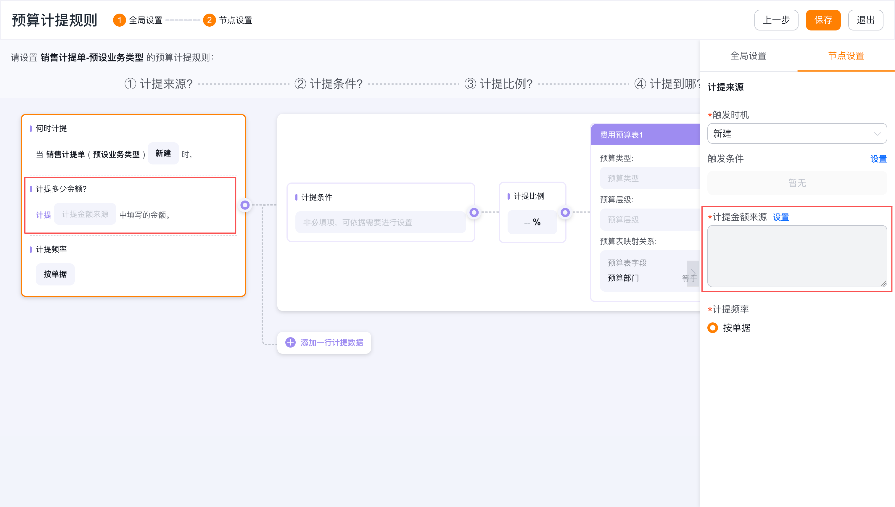Click the ② 计提条件? step heading
The width and height of the screenshot is (895, 507).
(329, 84)
